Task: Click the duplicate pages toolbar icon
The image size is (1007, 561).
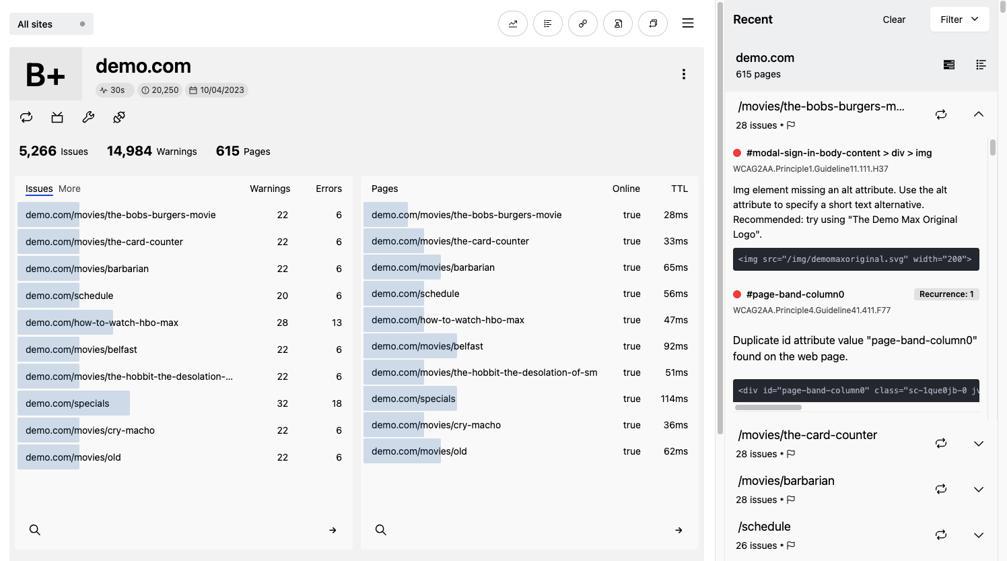Action: pyautogui.click(x=653, y=24)
